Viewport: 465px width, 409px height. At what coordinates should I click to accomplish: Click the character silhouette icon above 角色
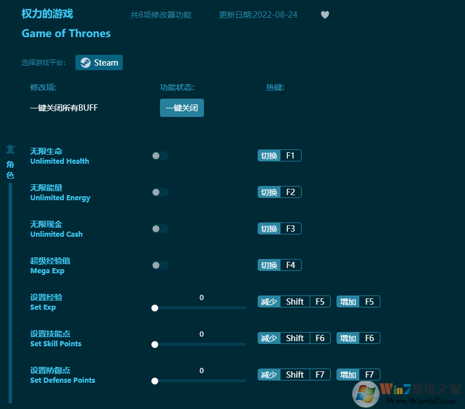click(x=10, y=148)
